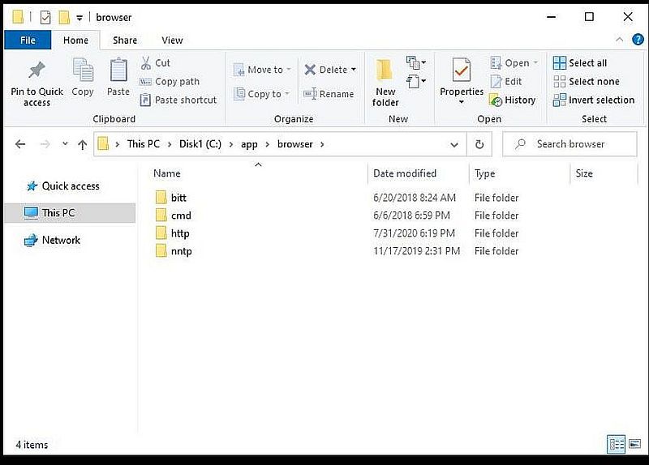Select This PC in the sidebar
649x465 pixels.
70,213
